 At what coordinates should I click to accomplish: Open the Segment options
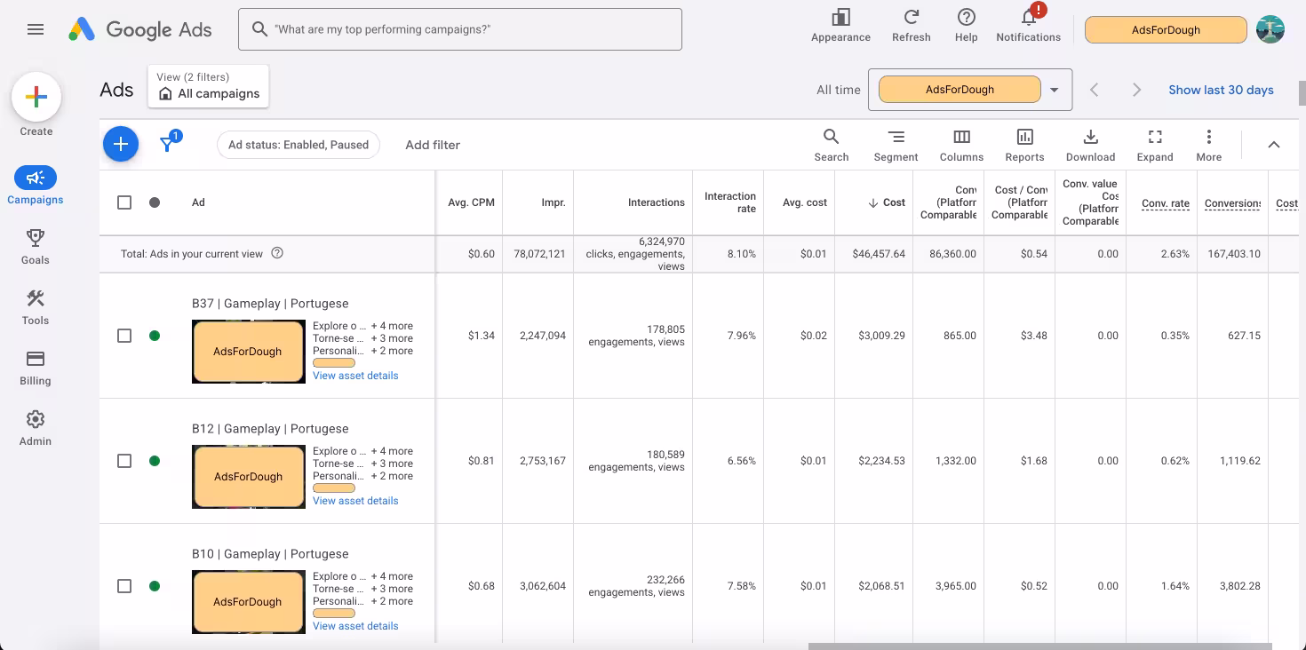point(896,145)
